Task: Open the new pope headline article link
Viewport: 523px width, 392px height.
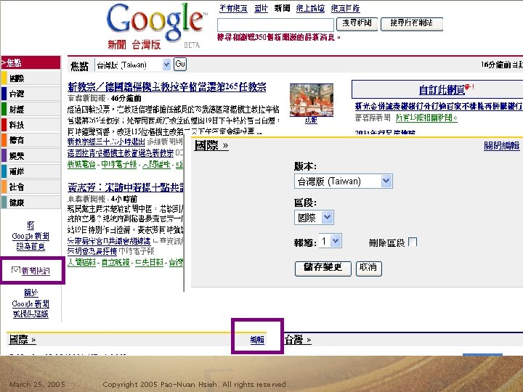Action: coord(167,87)
